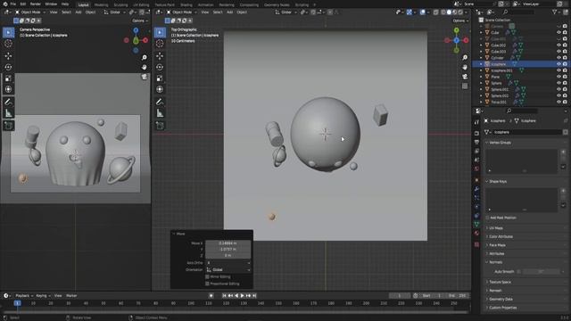Collapse the Vertex Groups panel

click(x=500, y=143)
